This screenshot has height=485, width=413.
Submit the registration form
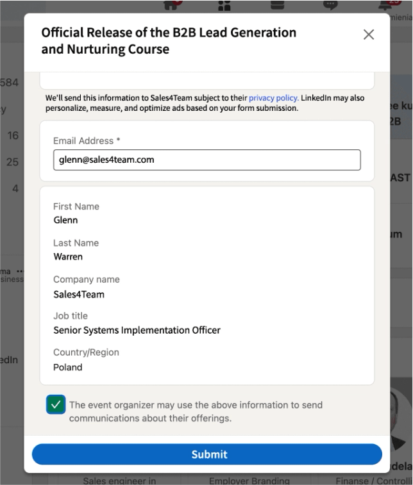tap(206, 454)
